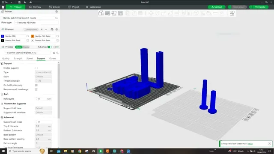The width and height of the screenshot is (274, 154).
Task: Save the process preset
Action: point(54,53)
